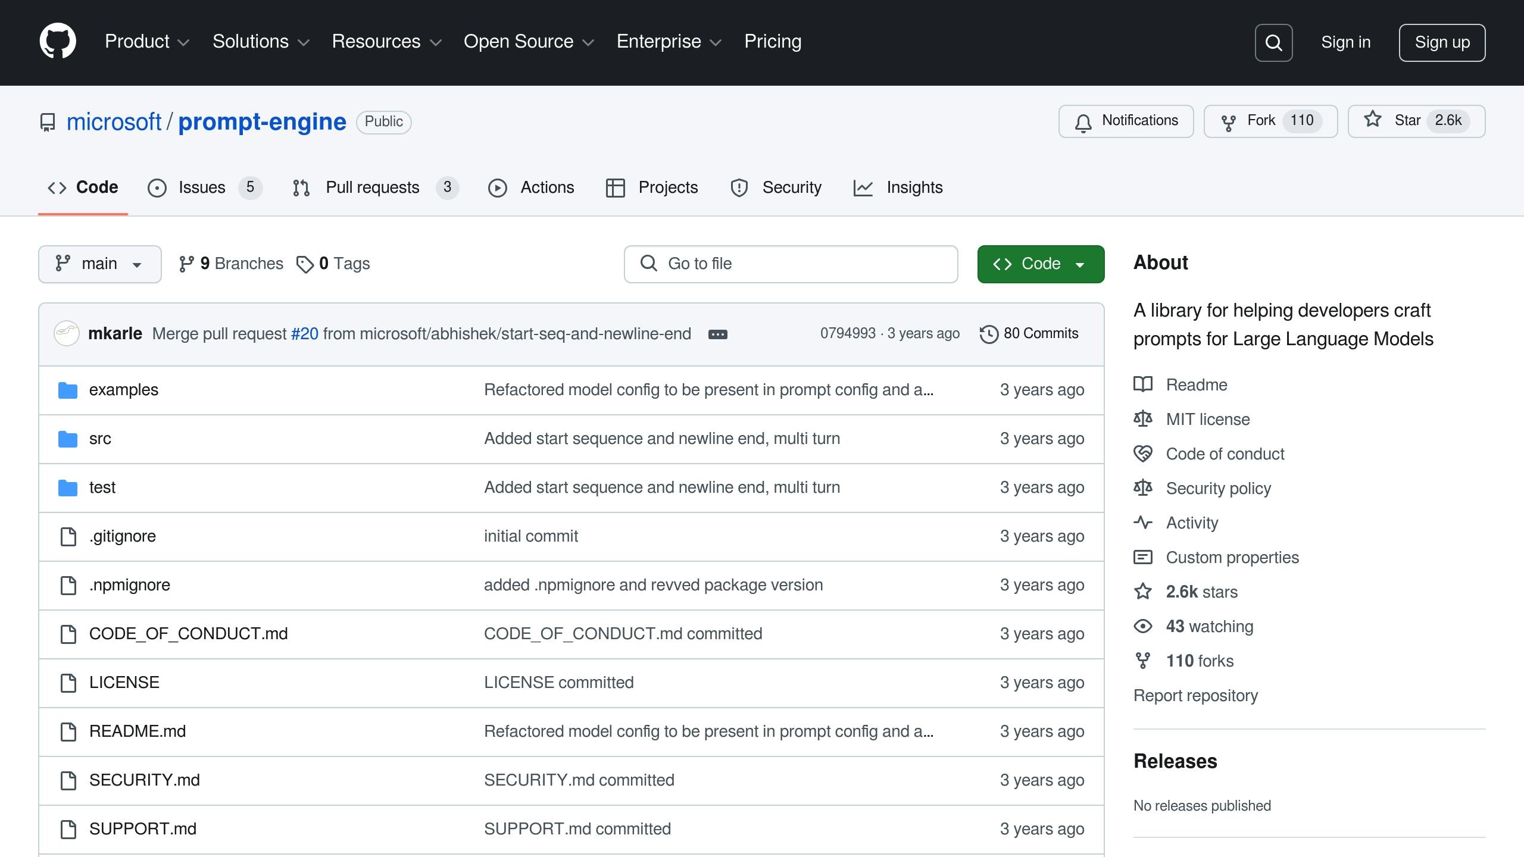Viewport: 1524px width, 857px height.
Task: Click the Issues tab icon
Action: pyautogui.click(x=156, y=187)
